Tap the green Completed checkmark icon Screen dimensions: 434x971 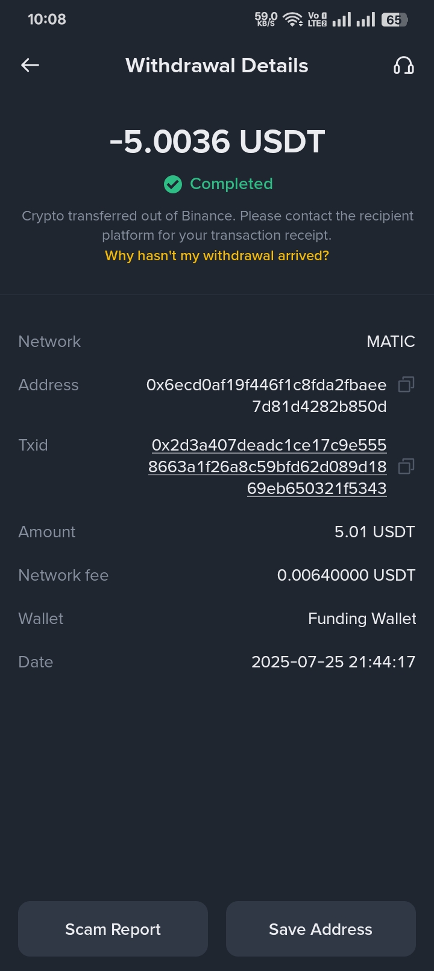(x=173, y=184)
